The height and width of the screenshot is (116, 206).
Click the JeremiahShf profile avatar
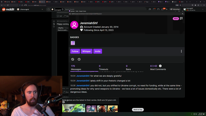pos(74,25)
